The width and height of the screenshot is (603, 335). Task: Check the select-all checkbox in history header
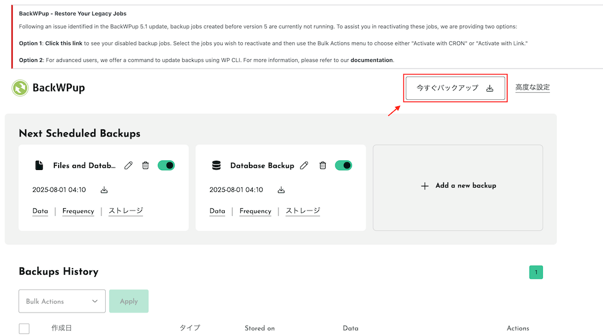24,328
